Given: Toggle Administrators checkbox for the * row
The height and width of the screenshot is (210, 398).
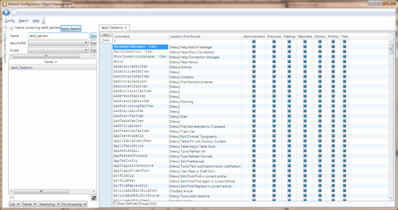Looking at the screenshot, I should [x=254, y=42].
